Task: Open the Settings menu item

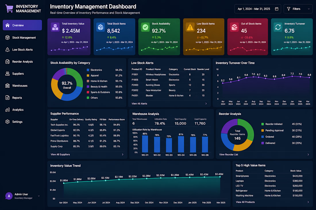Action: click(22, 122)
